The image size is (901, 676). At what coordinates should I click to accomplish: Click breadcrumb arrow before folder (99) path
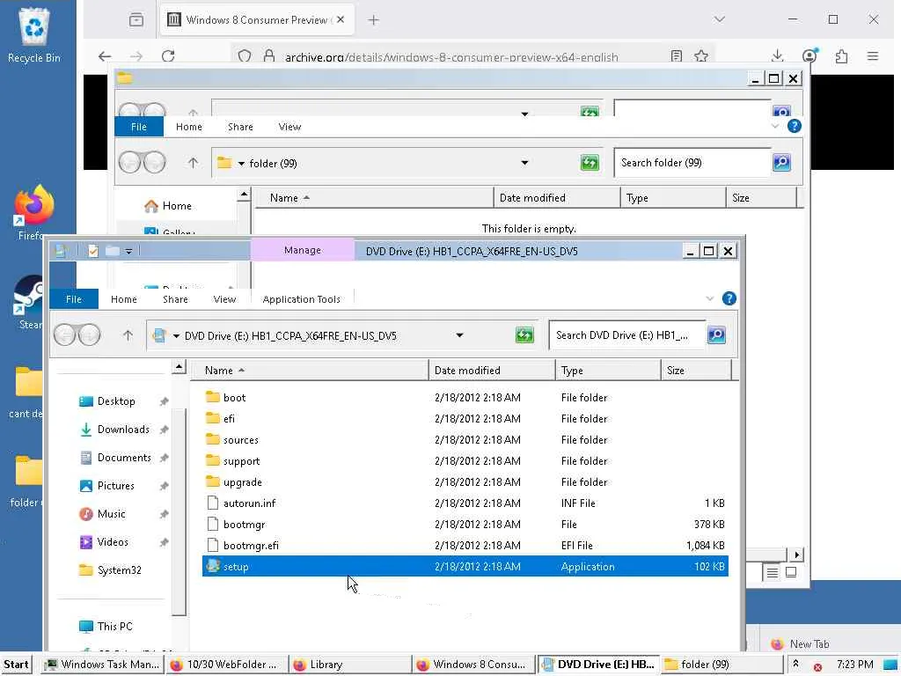(241, 163)
